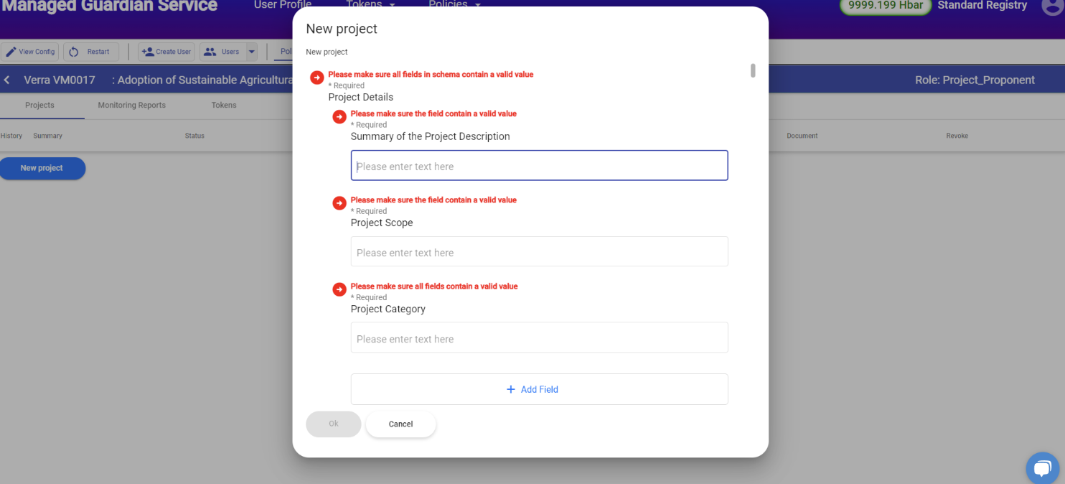Viewport: 1065px width, 484px height.
Task: Click the plus icon in Add Field
Action: (x=511, y=389)
